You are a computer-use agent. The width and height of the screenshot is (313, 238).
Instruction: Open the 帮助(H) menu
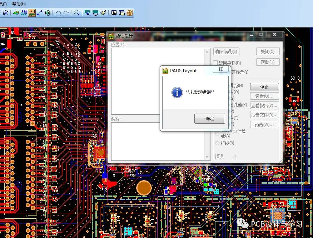pyautogui.click(x=19, y=4)
